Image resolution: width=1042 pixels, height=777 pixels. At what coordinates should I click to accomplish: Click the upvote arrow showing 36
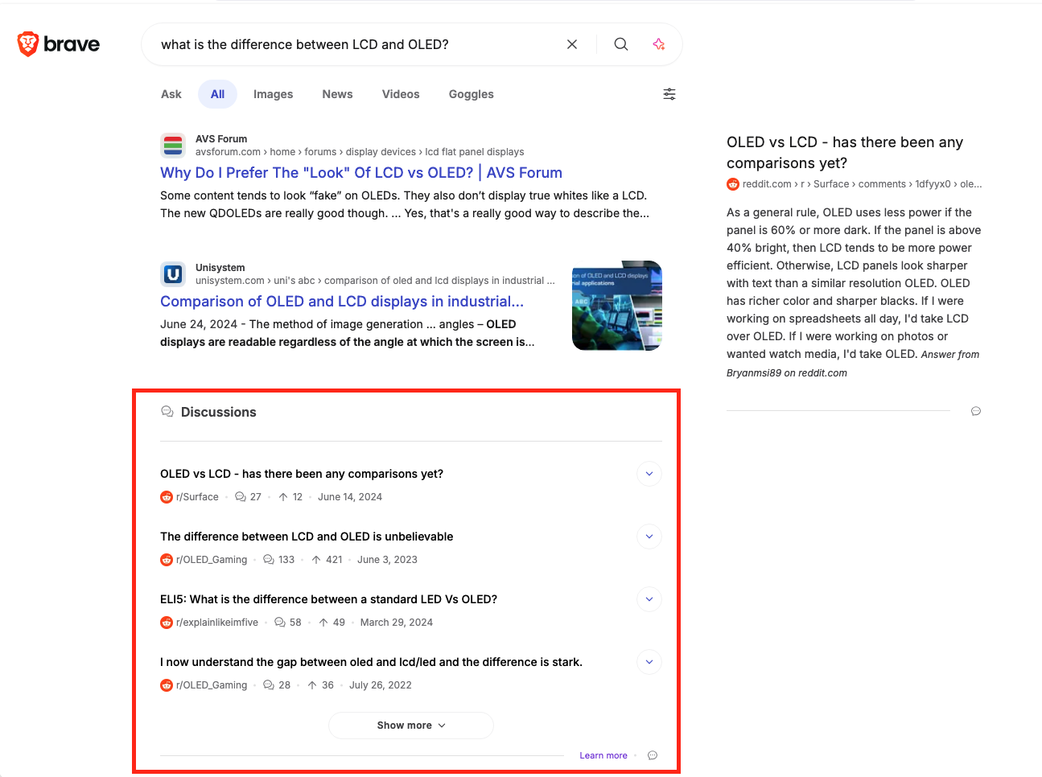[312, 685]
